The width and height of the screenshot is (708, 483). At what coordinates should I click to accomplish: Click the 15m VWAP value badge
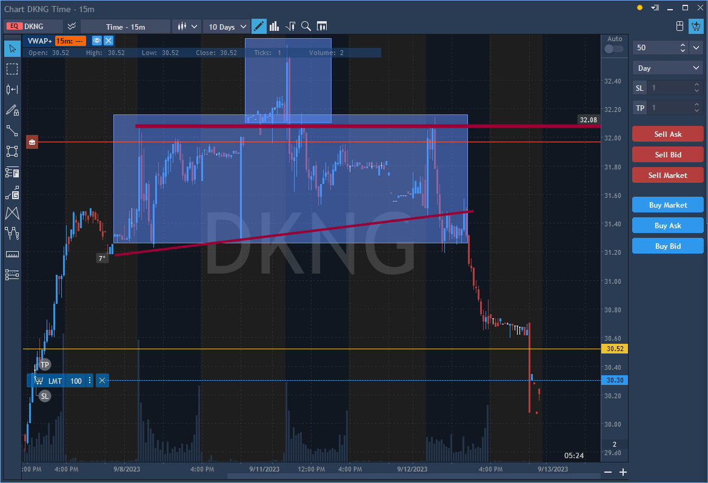point(70,41)
